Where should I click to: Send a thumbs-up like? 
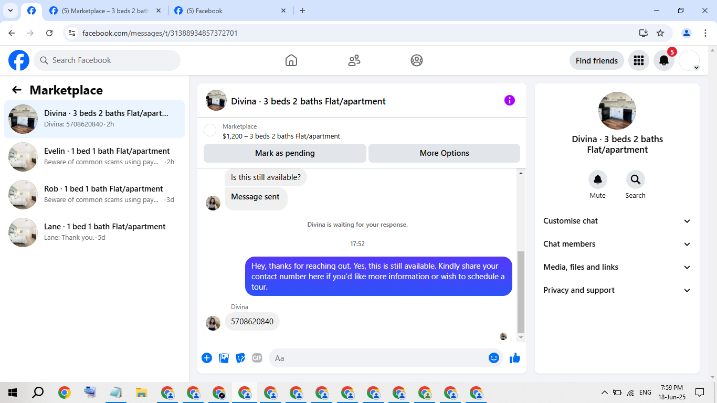515,358
